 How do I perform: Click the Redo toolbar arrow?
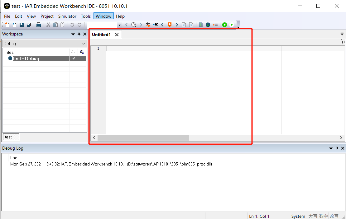click(x=79, y=25)
